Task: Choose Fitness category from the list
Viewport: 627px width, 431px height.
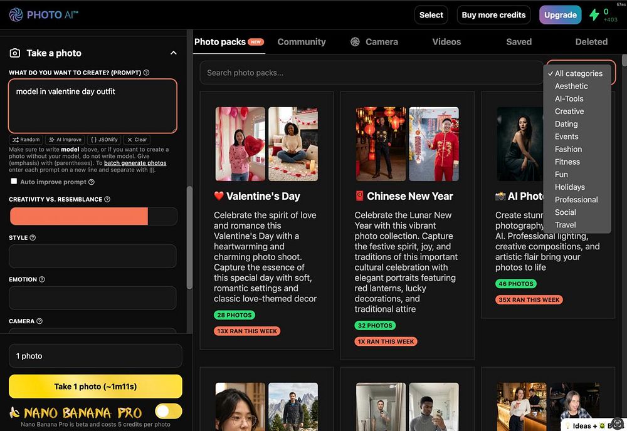Action: point(577,162)
